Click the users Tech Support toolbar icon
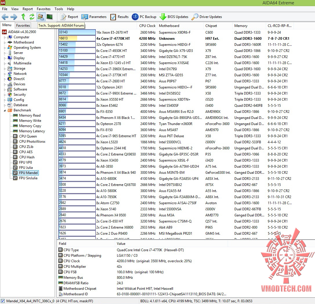This screenshot has height=304, width=315. click(41, 17)
